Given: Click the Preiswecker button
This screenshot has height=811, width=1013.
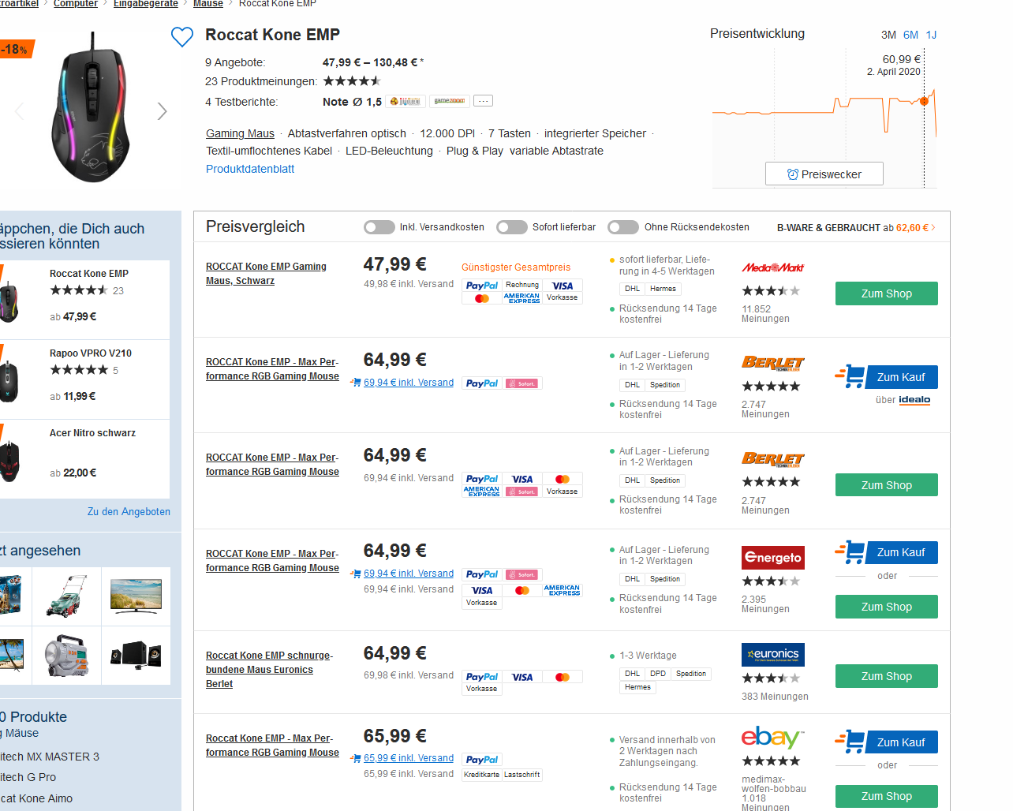Looking at the screenshot, I should (824, 174).
